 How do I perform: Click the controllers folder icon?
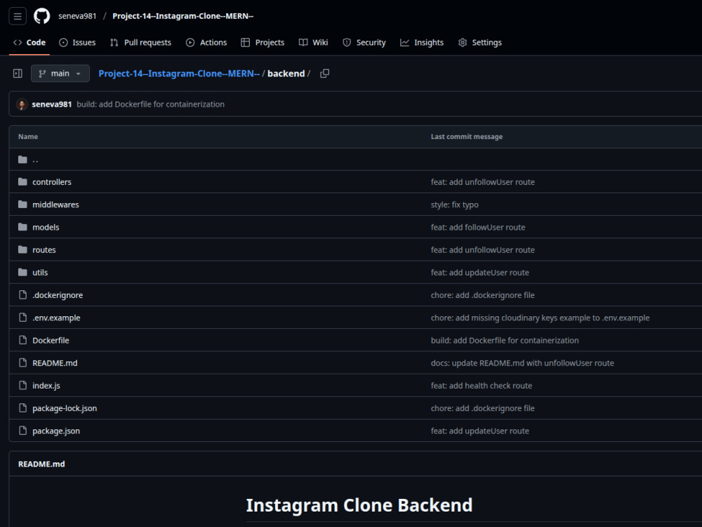point(23,182)
